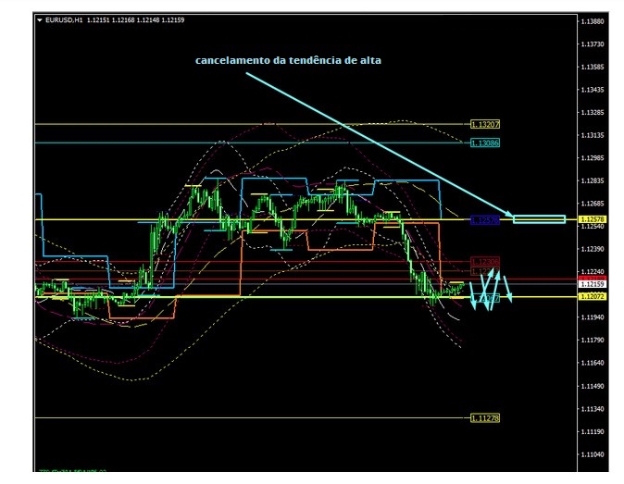The height and width of the screenshot is (484, 624).
Task: Click the 1.13435 value on price scale
Action: point(593,90)
